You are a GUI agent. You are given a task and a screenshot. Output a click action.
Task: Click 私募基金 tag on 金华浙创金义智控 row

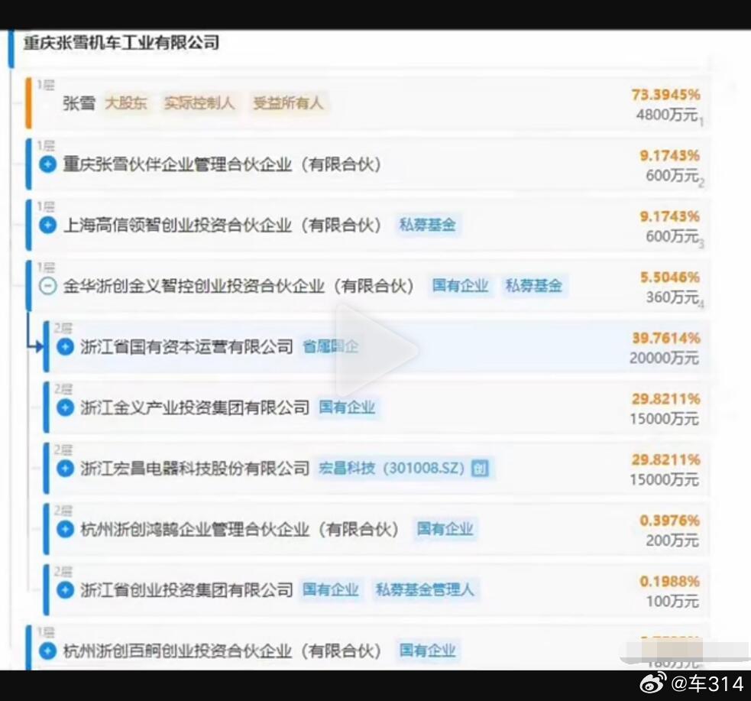click(533, 286)
